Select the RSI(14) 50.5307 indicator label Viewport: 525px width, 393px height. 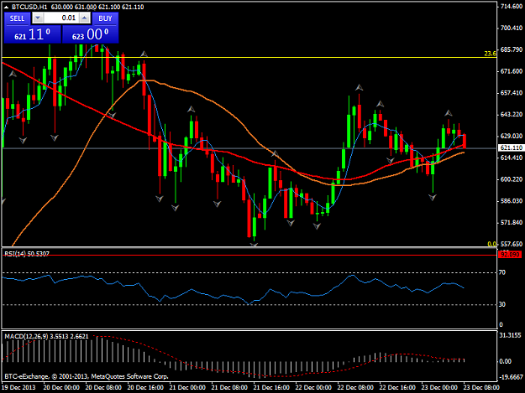pyautogui.click(x=27, y=254)
